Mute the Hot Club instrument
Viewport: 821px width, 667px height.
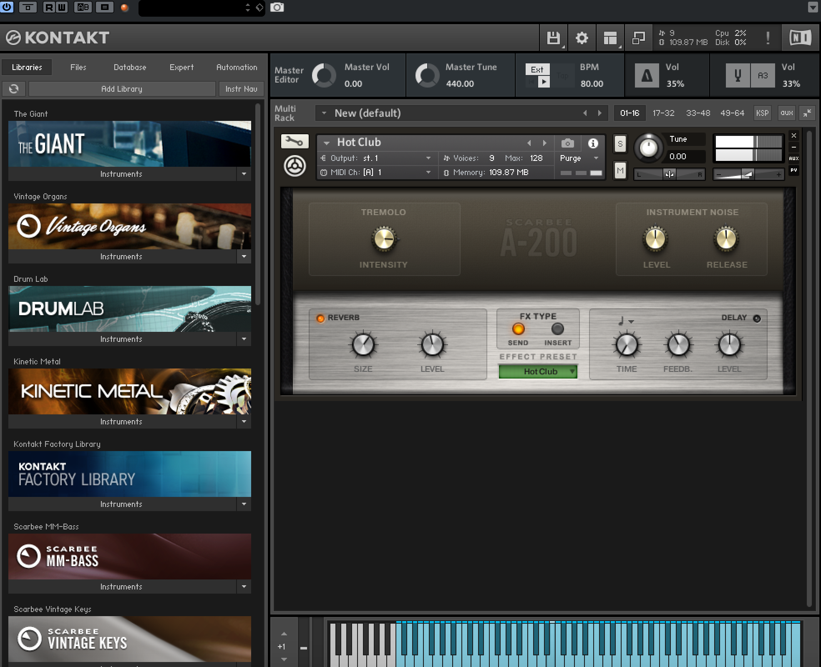click(x=620, y=170)
